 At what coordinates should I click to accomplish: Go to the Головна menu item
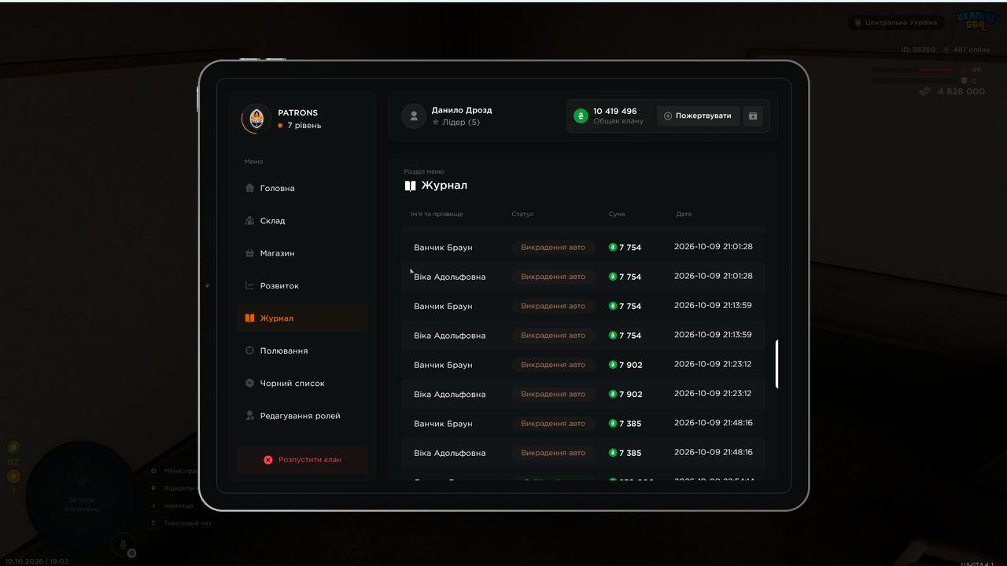point(302,188)
